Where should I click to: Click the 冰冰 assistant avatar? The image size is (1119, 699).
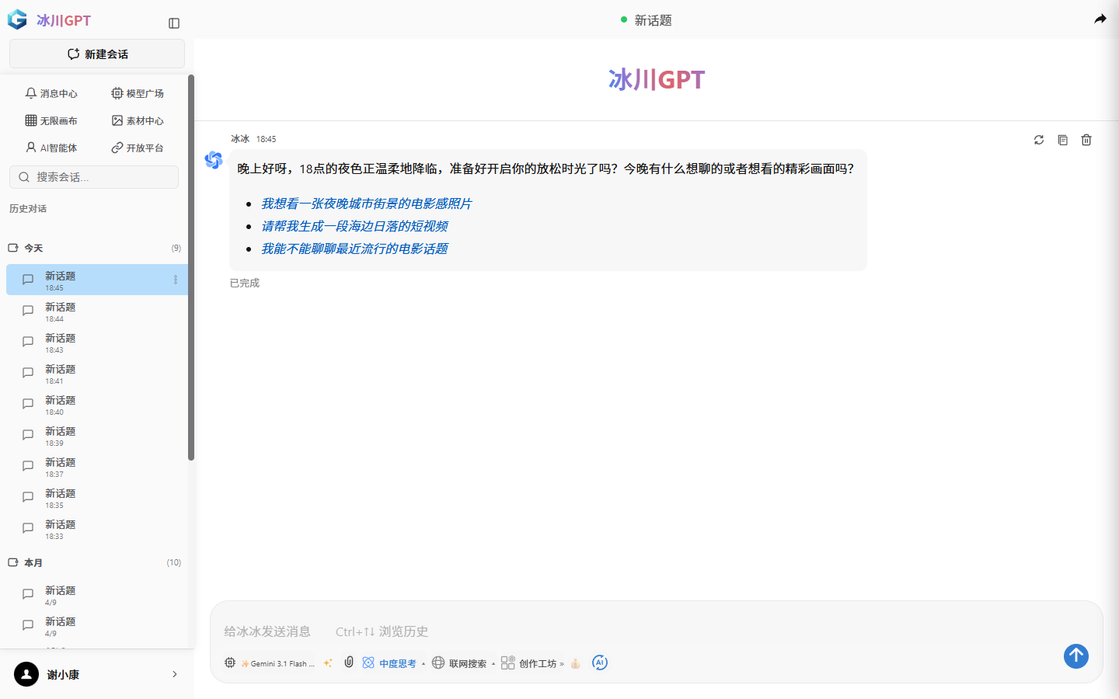tap(214, 160)
